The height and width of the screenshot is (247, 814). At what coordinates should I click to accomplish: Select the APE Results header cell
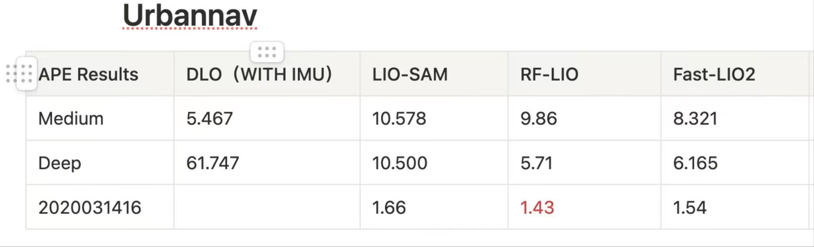coord(100,74)
